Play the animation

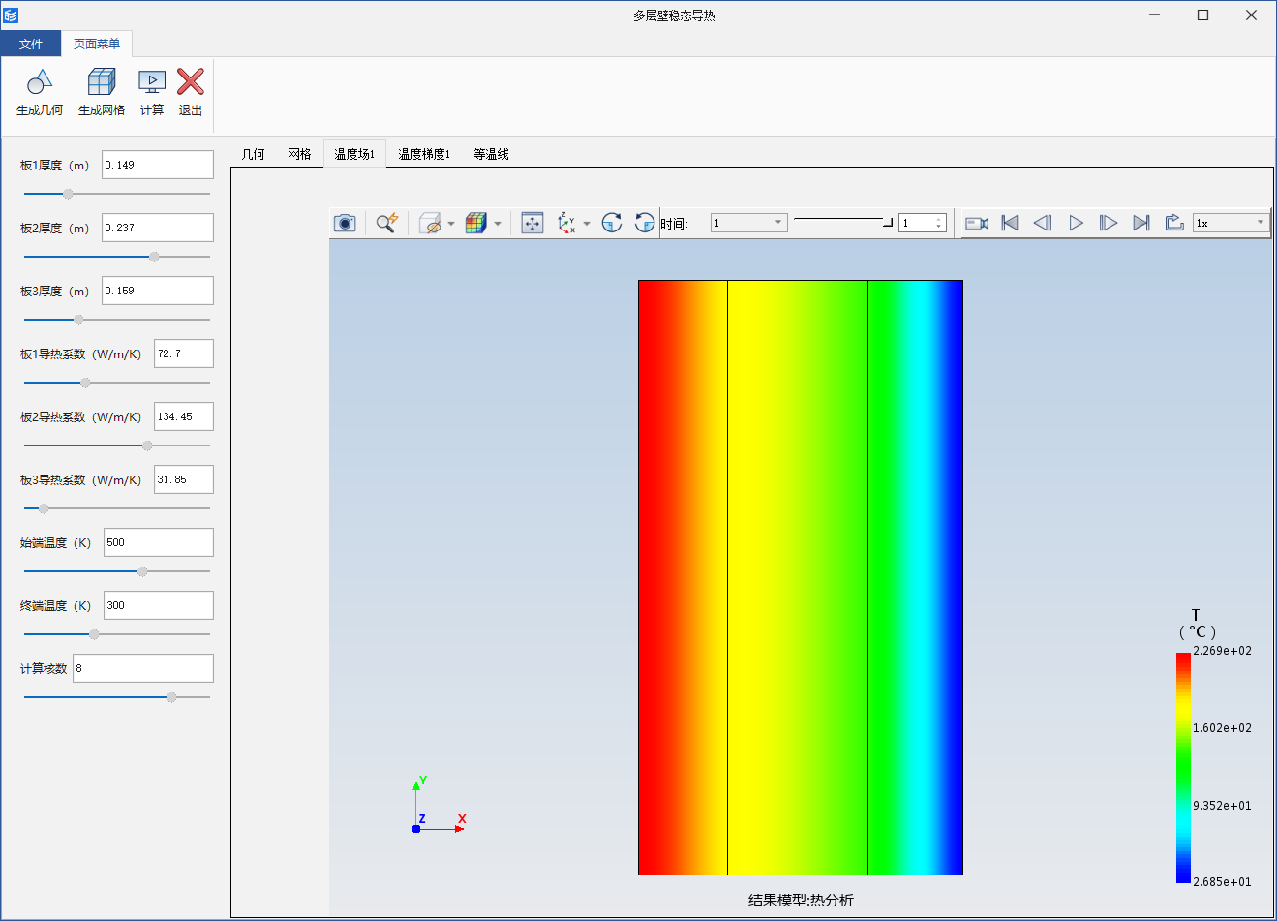(x=1076, y=223)
